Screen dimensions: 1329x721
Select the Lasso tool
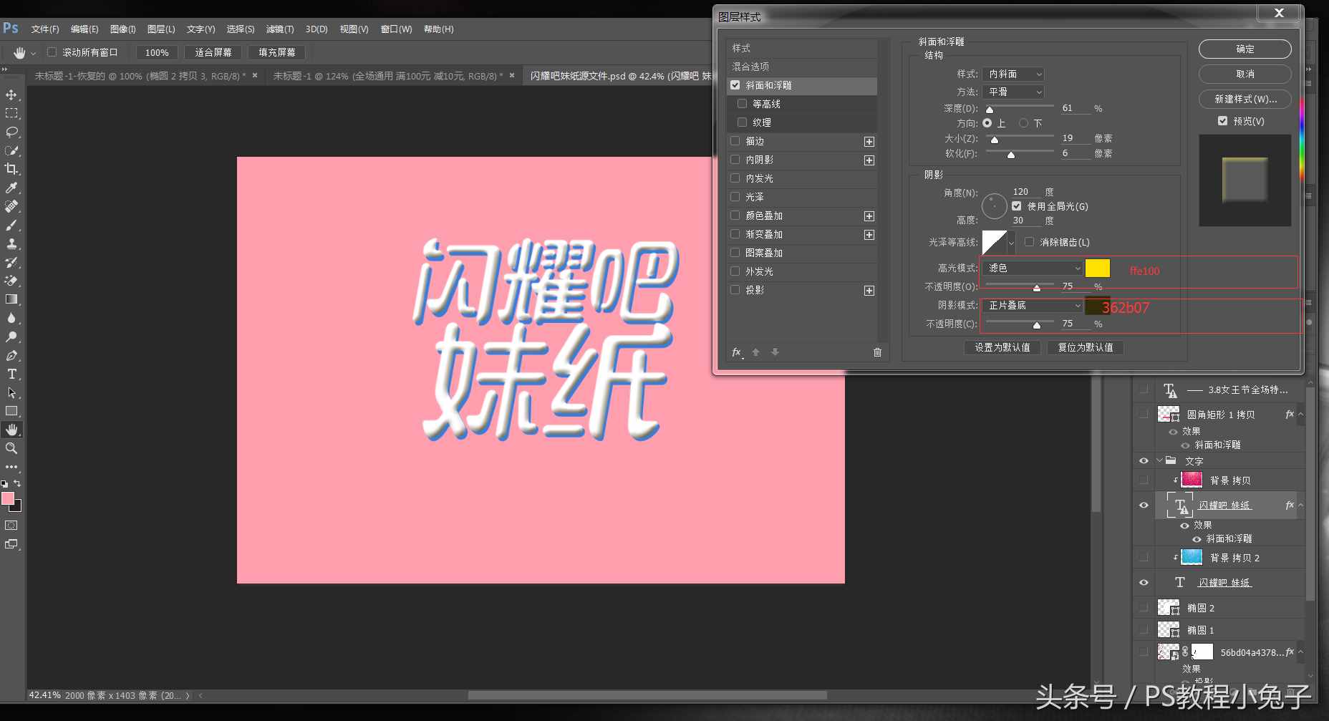pos(11,132)
